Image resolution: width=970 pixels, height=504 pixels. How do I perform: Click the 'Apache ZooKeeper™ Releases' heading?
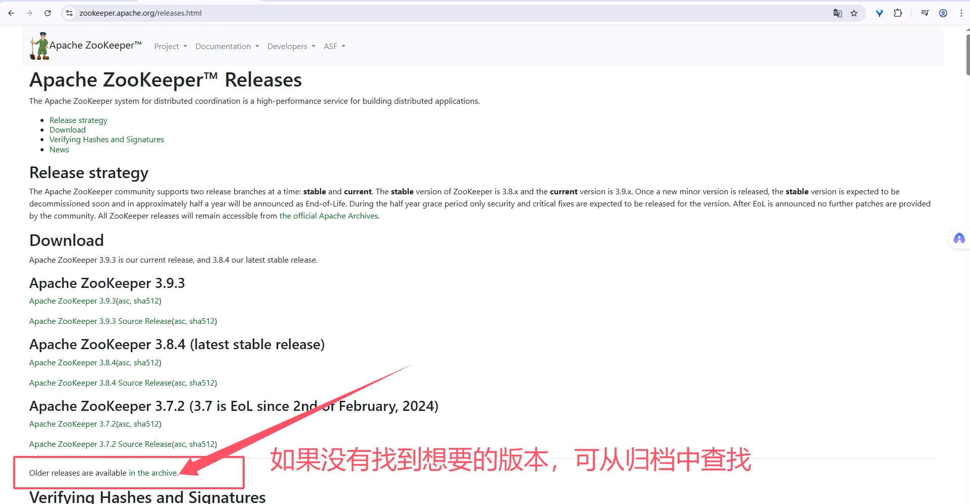(166, 80)
